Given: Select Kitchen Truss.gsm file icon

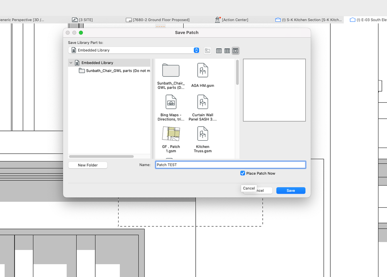Looking at the screenshot, I should 203,134.
